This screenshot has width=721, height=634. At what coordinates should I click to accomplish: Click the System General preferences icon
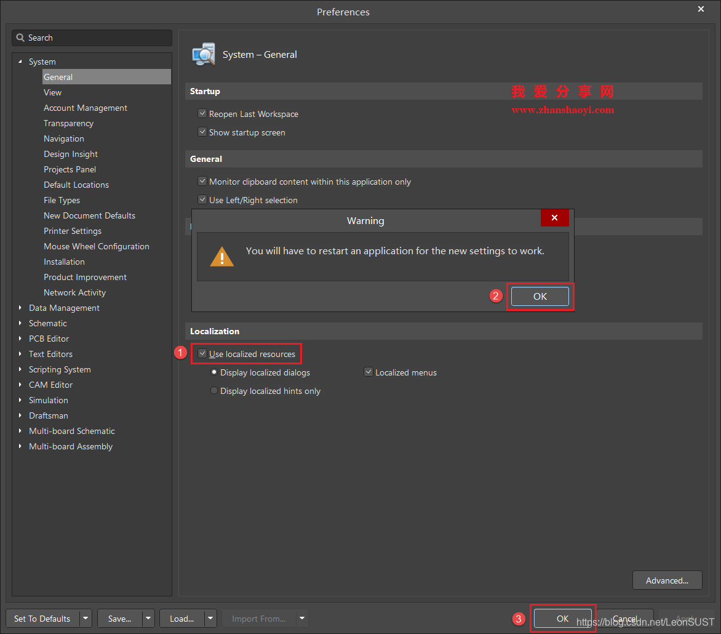[x=204, y=54]
